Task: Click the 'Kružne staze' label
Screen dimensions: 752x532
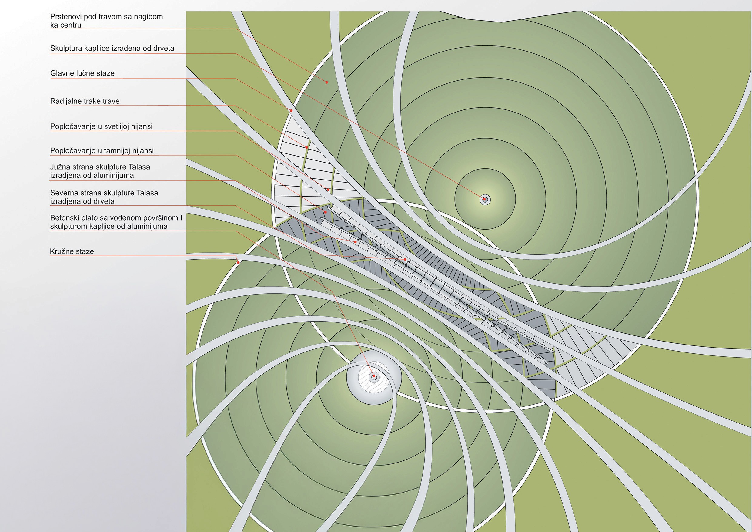Action: coord(72,251)
